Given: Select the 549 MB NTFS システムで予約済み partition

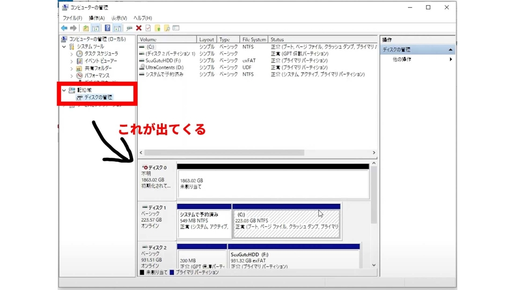Looking at the screenshot, I should (204, 221).
